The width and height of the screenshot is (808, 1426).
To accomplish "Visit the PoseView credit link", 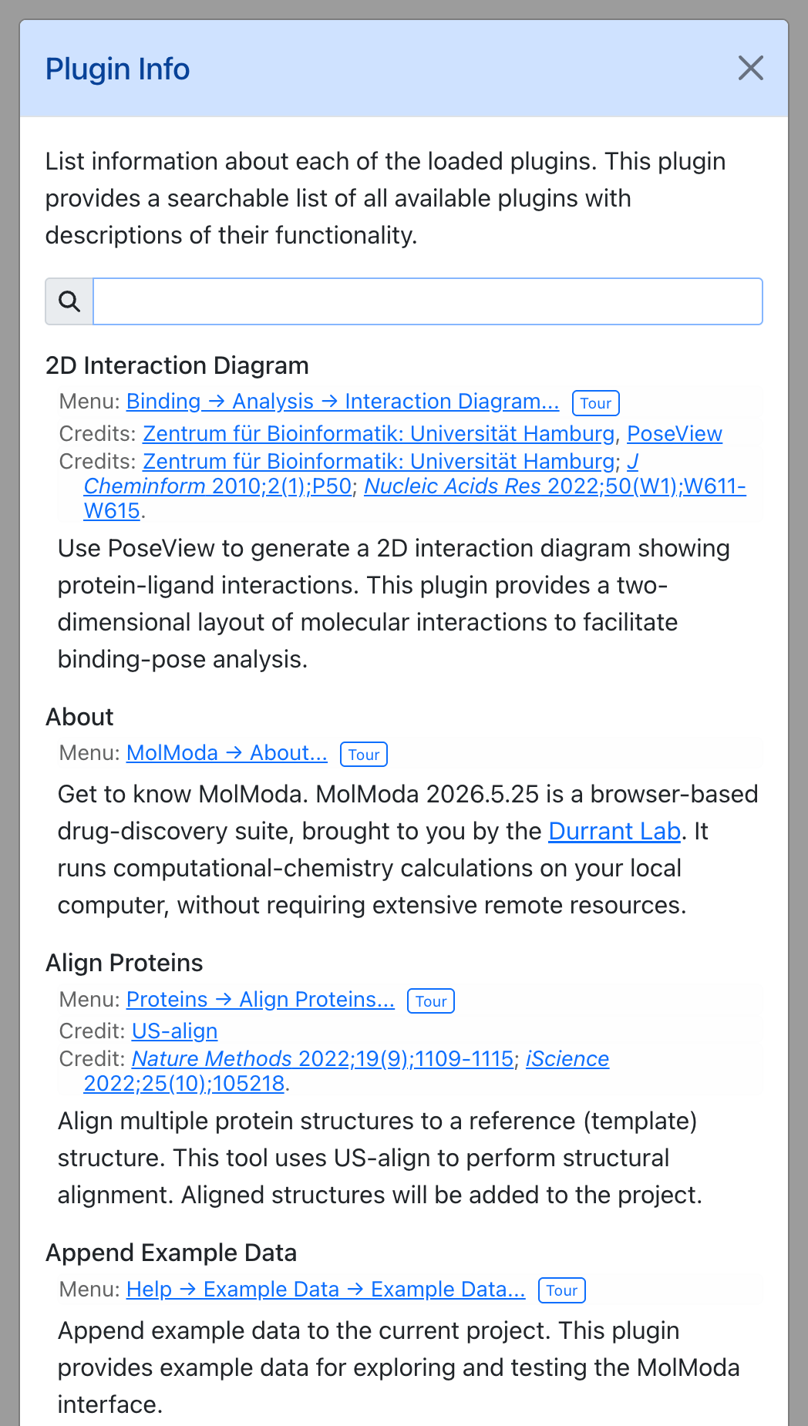I will click(x=675, y=434).
